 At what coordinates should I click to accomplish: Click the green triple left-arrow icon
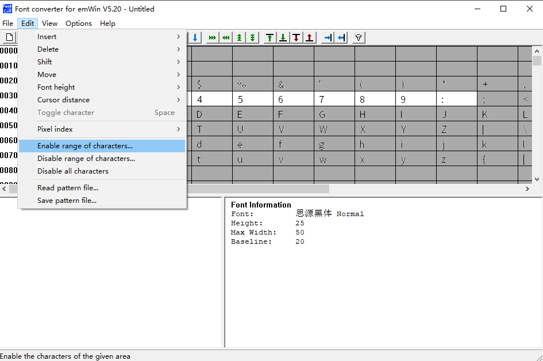click(226, 38)
